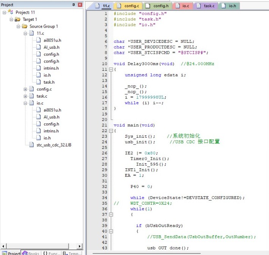The height and width of the screenshot is (255, 269).
Task: Expand the task.c tree node
Action: pos(25,96)
